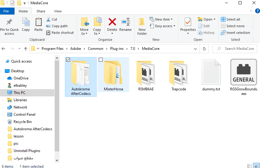Image resolution: width=260 pixels, height=168 pixels.
Task: Click Edit in Open group
Action: pyautogui.click(x=204, y=26)
